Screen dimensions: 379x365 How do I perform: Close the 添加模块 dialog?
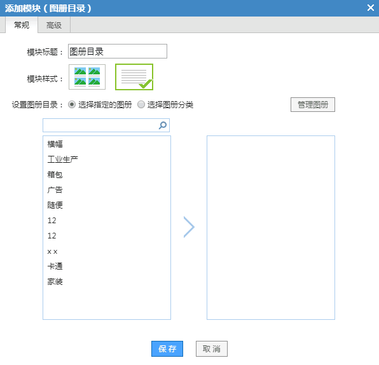371,8
